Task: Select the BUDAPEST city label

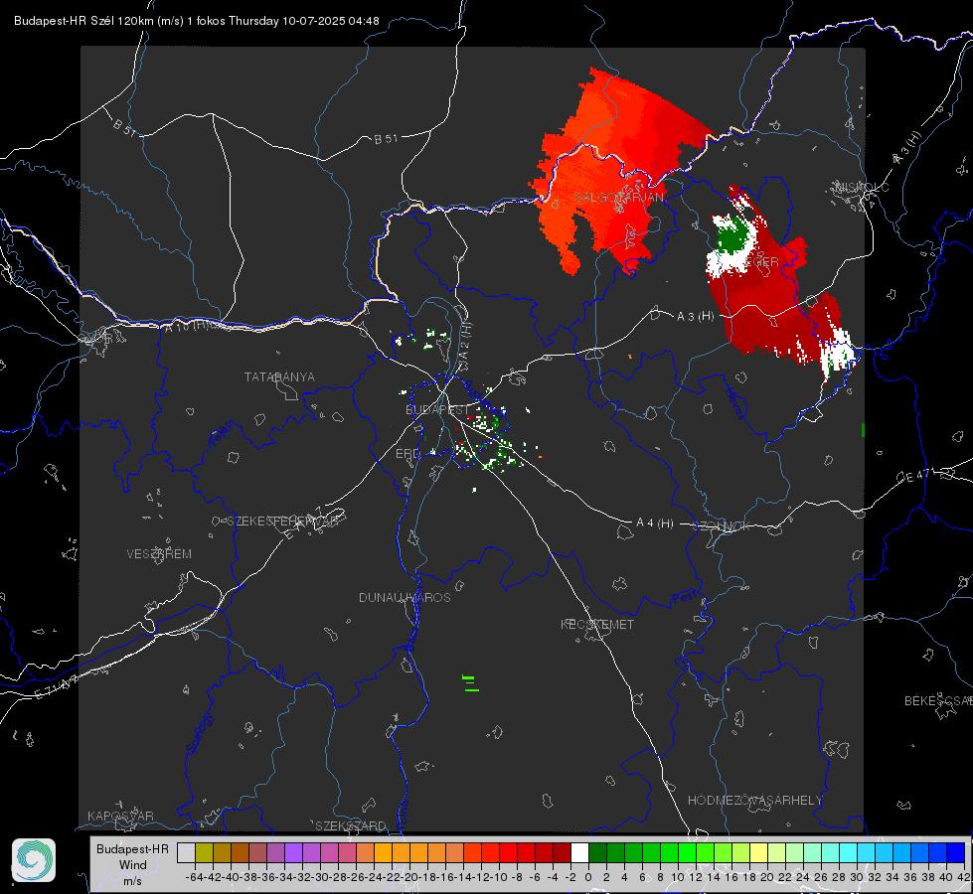Action: coord(437,410)
